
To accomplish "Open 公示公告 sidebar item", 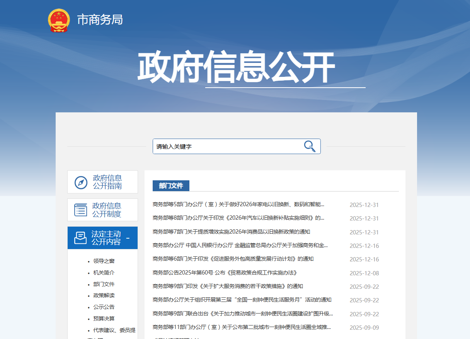I will click(104, 307).
